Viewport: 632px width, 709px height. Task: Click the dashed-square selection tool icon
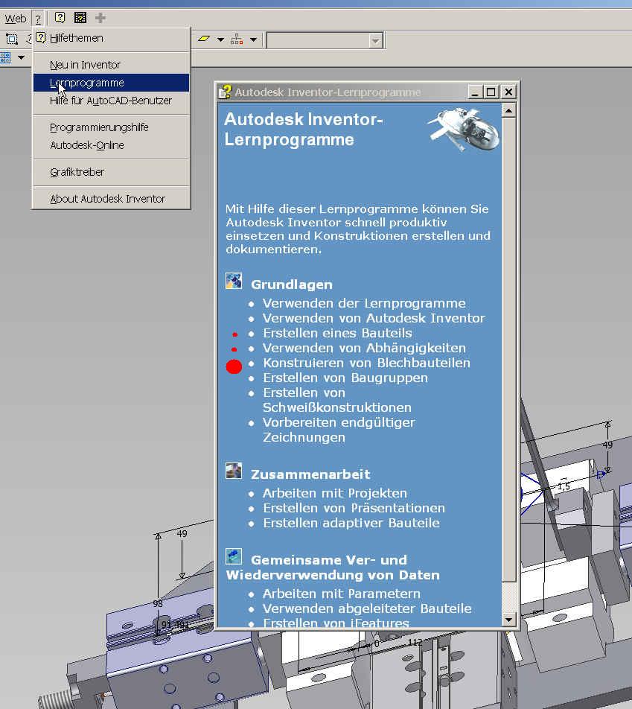tap(12, 39)
